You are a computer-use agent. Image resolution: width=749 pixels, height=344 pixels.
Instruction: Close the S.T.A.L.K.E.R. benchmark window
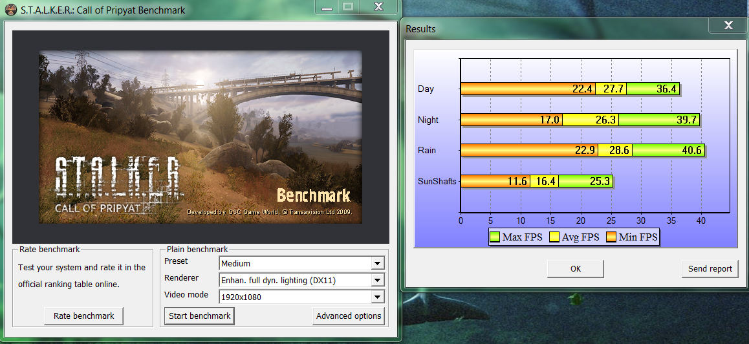tap(378, 6)
